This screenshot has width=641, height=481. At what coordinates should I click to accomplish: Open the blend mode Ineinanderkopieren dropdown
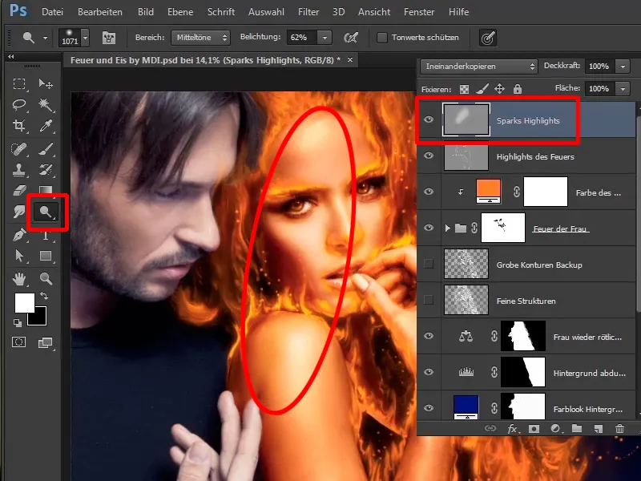479,67
